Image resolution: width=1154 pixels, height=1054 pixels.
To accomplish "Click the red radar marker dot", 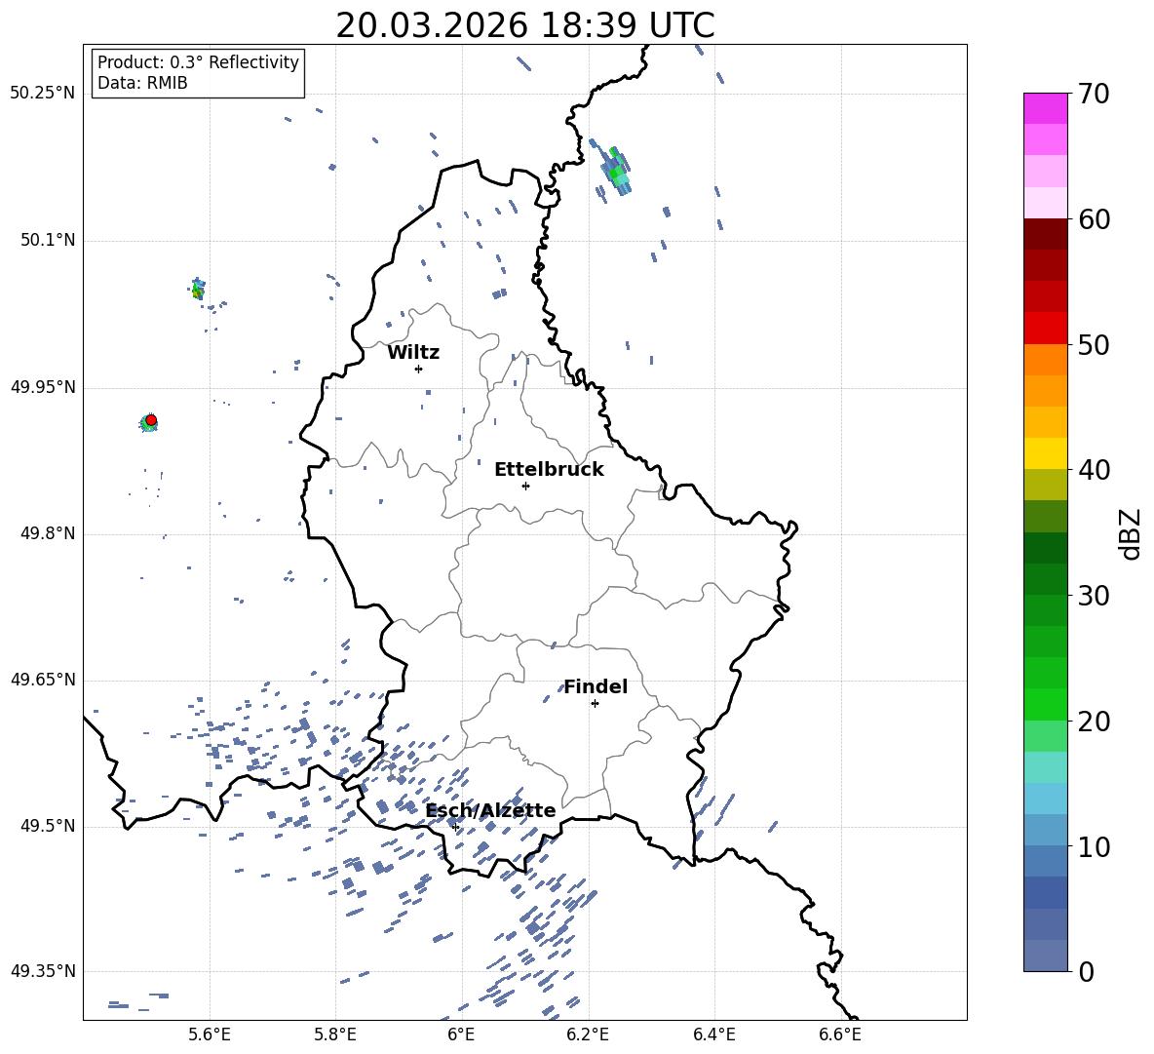I will click(x=151, y=420).
